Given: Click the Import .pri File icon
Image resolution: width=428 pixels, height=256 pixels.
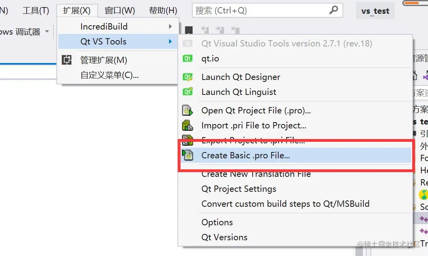Looking at the screenshot, I should [x=188, y=126].
